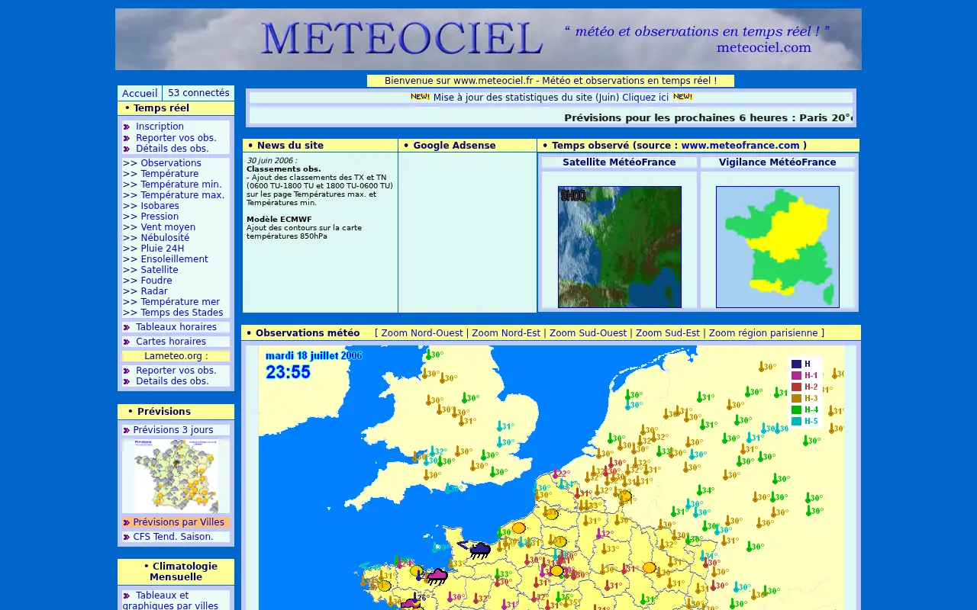Image resolution: width=977 pixels, height=610 pixels.
Task: Open the Prévisions France forecast map thumbnail
Action: [176, 476]
